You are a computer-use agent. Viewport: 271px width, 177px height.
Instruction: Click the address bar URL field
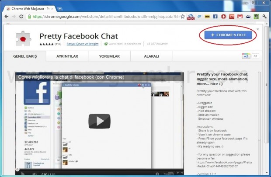click(x=106, y=17)
